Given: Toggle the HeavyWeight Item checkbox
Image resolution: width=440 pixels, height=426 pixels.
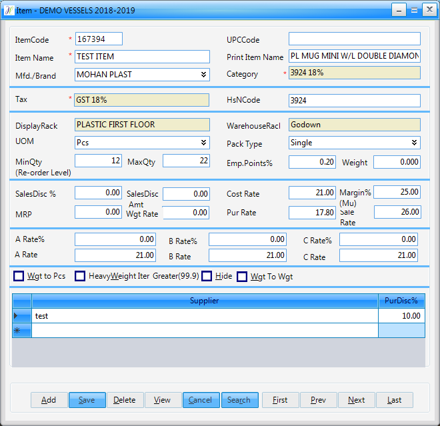Looking at the screenshot, I should click(x=80, y=276).
